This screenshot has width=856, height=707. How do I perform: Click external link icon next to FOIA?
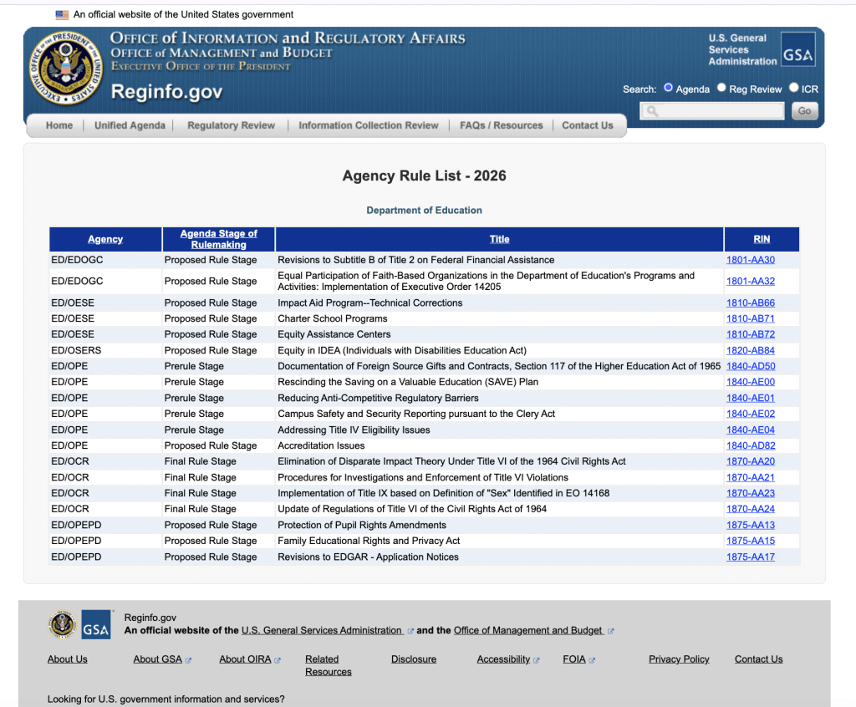click(x=592, y=660)
